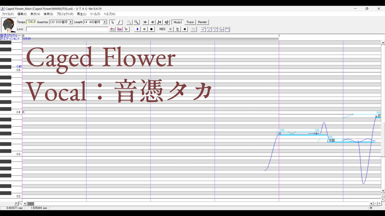The height and width of the screenshot is (216, 385).
Task: Click status bar time 1.935484 sec
Action: [39, 208]
